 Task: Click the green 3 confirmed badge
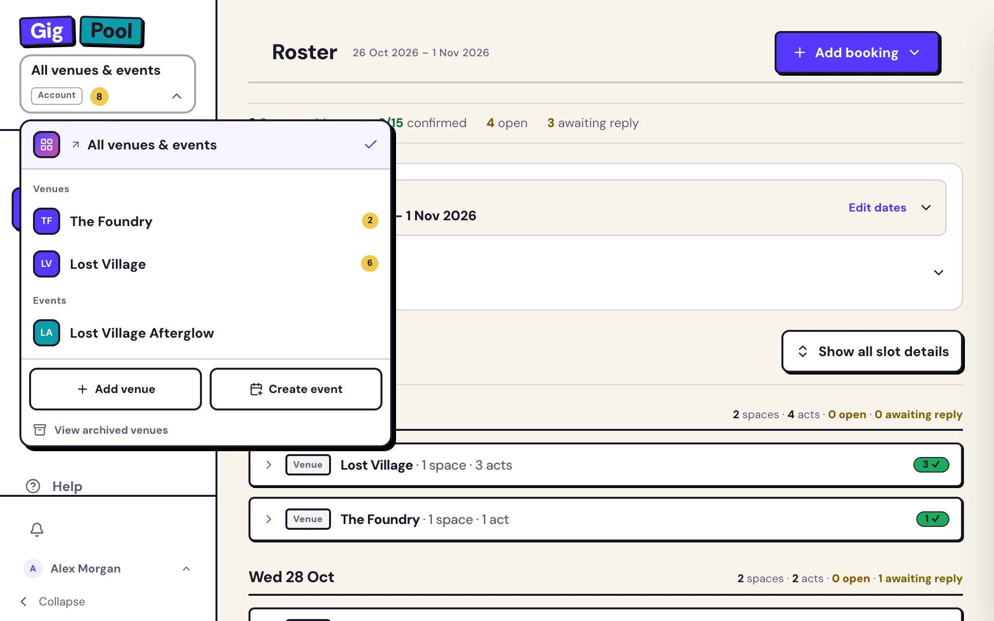931,465
